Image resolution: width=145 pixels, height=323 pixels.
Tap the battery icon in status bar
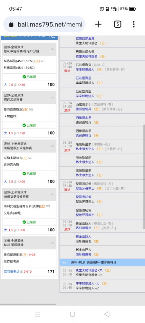point(132,9)
